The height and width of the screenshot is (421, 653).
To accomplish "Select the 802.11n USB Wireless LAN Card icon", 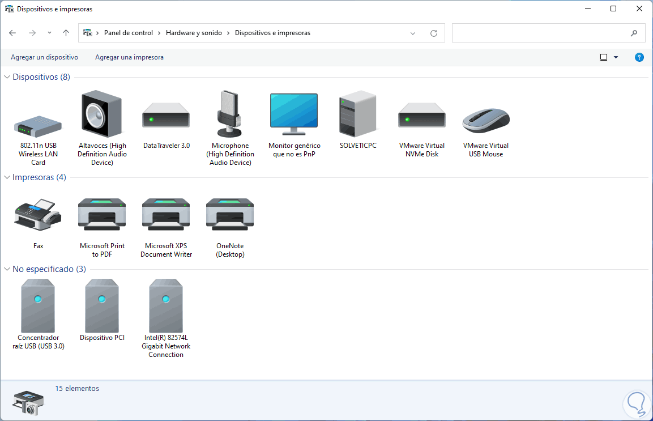I will 38,126.
